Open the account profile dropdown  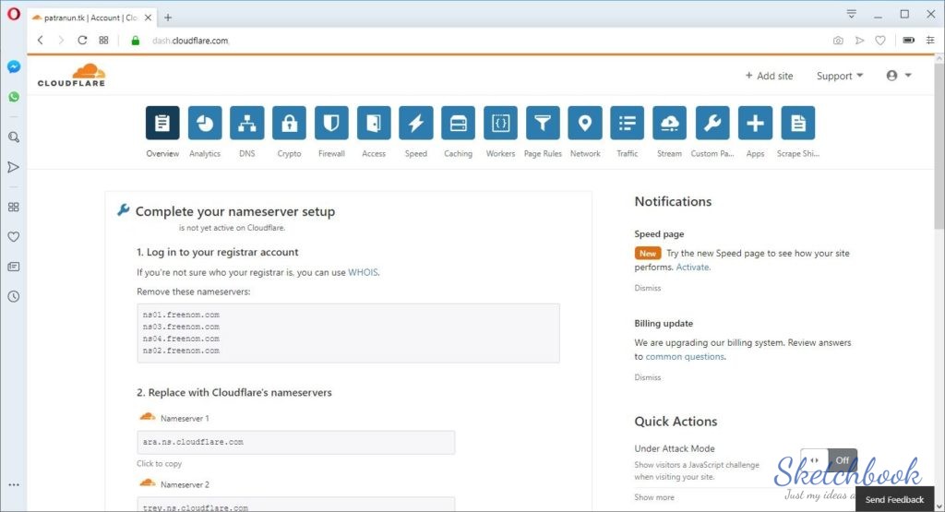pos(899,76)
